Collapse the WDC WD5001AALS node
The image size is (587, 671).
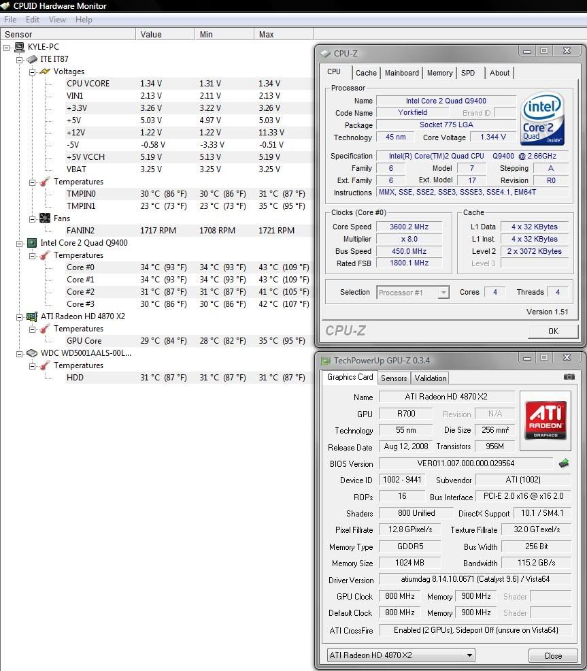tap(19, 355)
